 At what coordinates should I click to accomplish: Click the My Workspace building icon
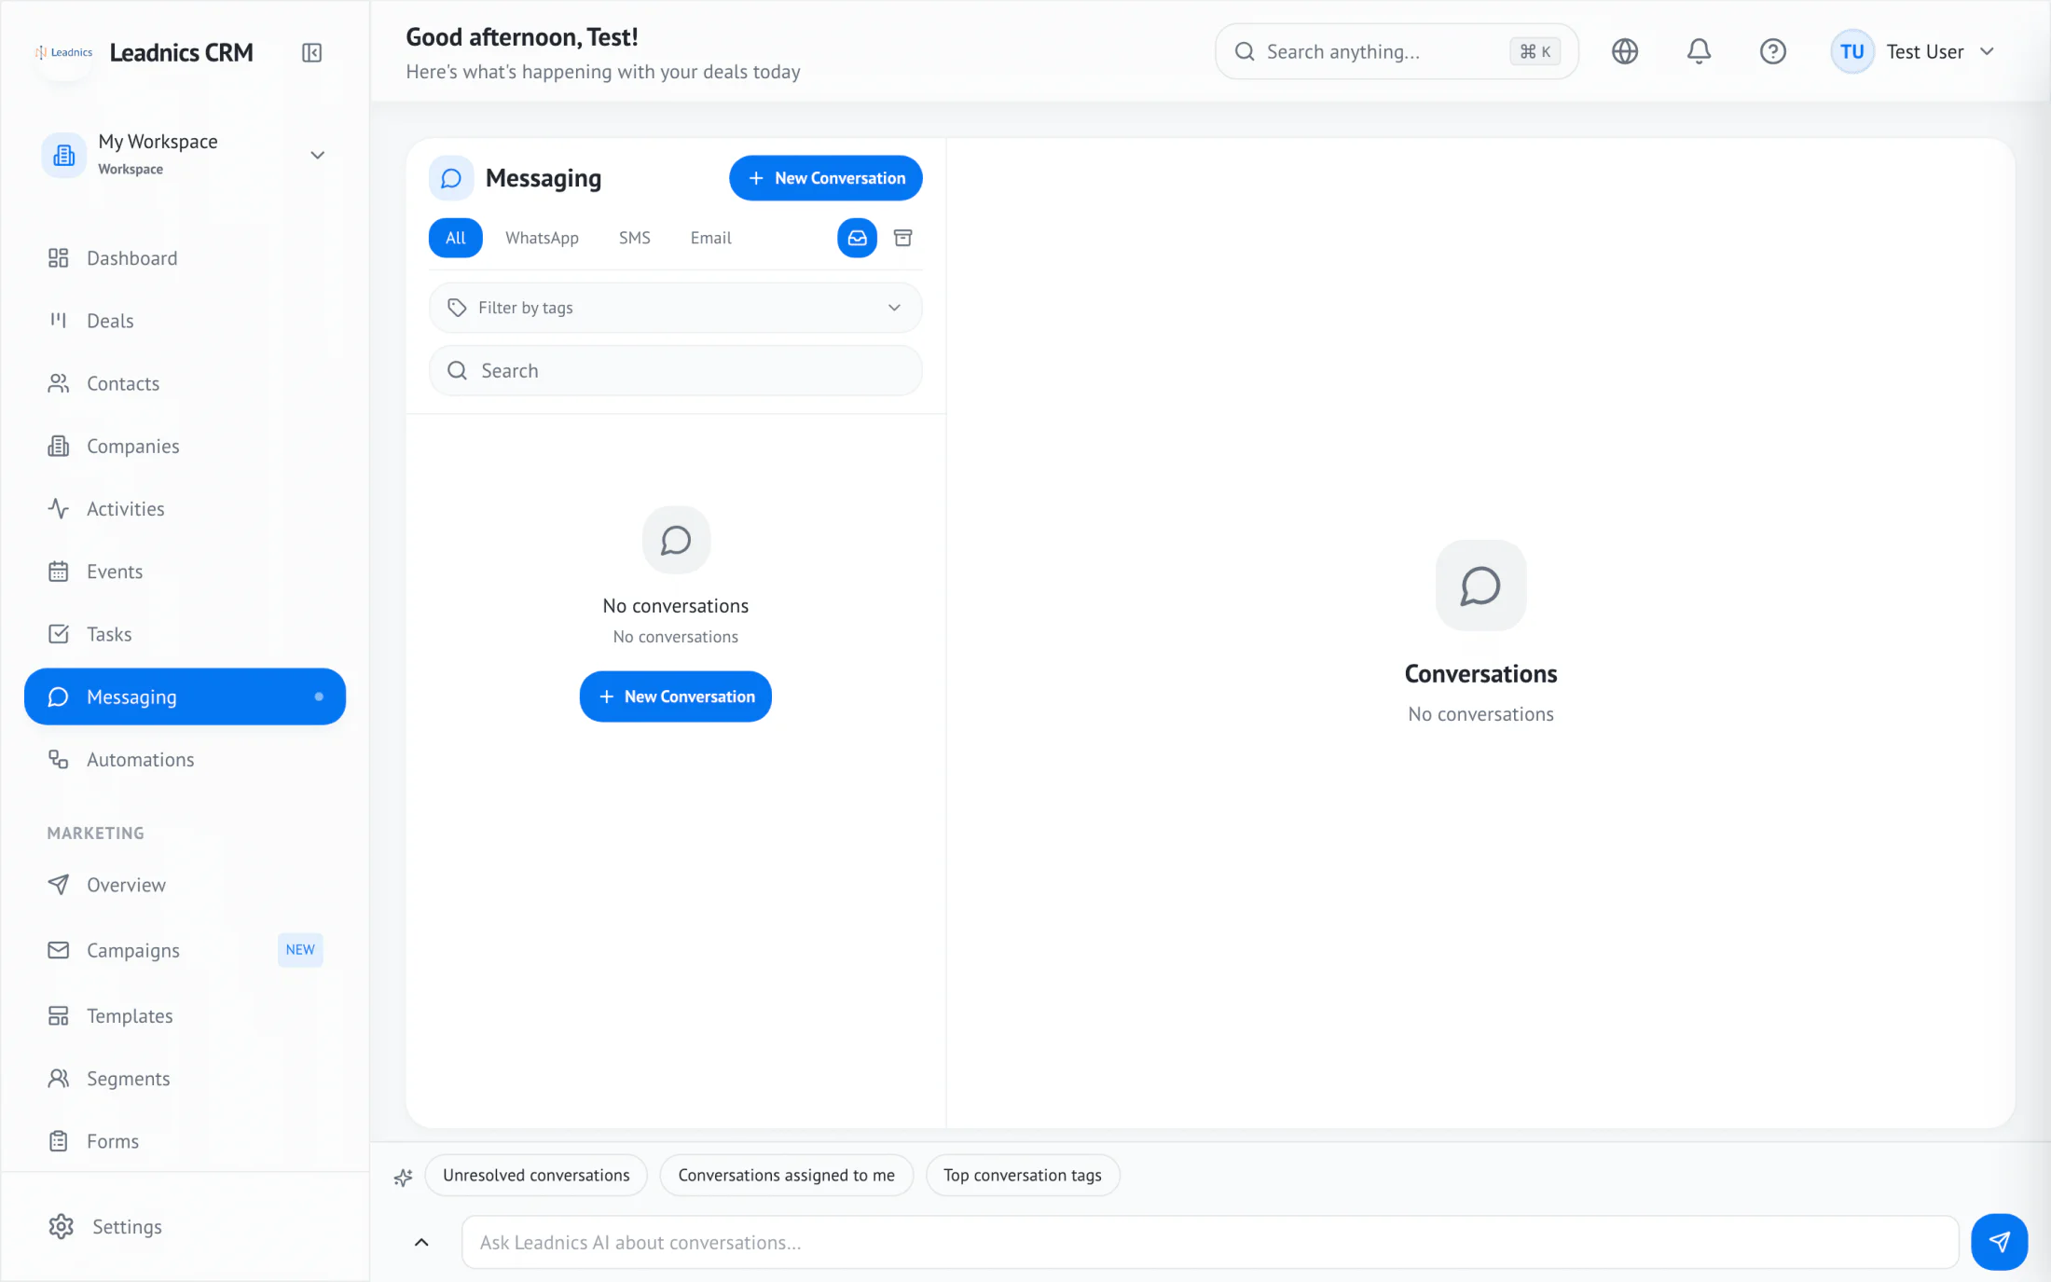[63, 155]
